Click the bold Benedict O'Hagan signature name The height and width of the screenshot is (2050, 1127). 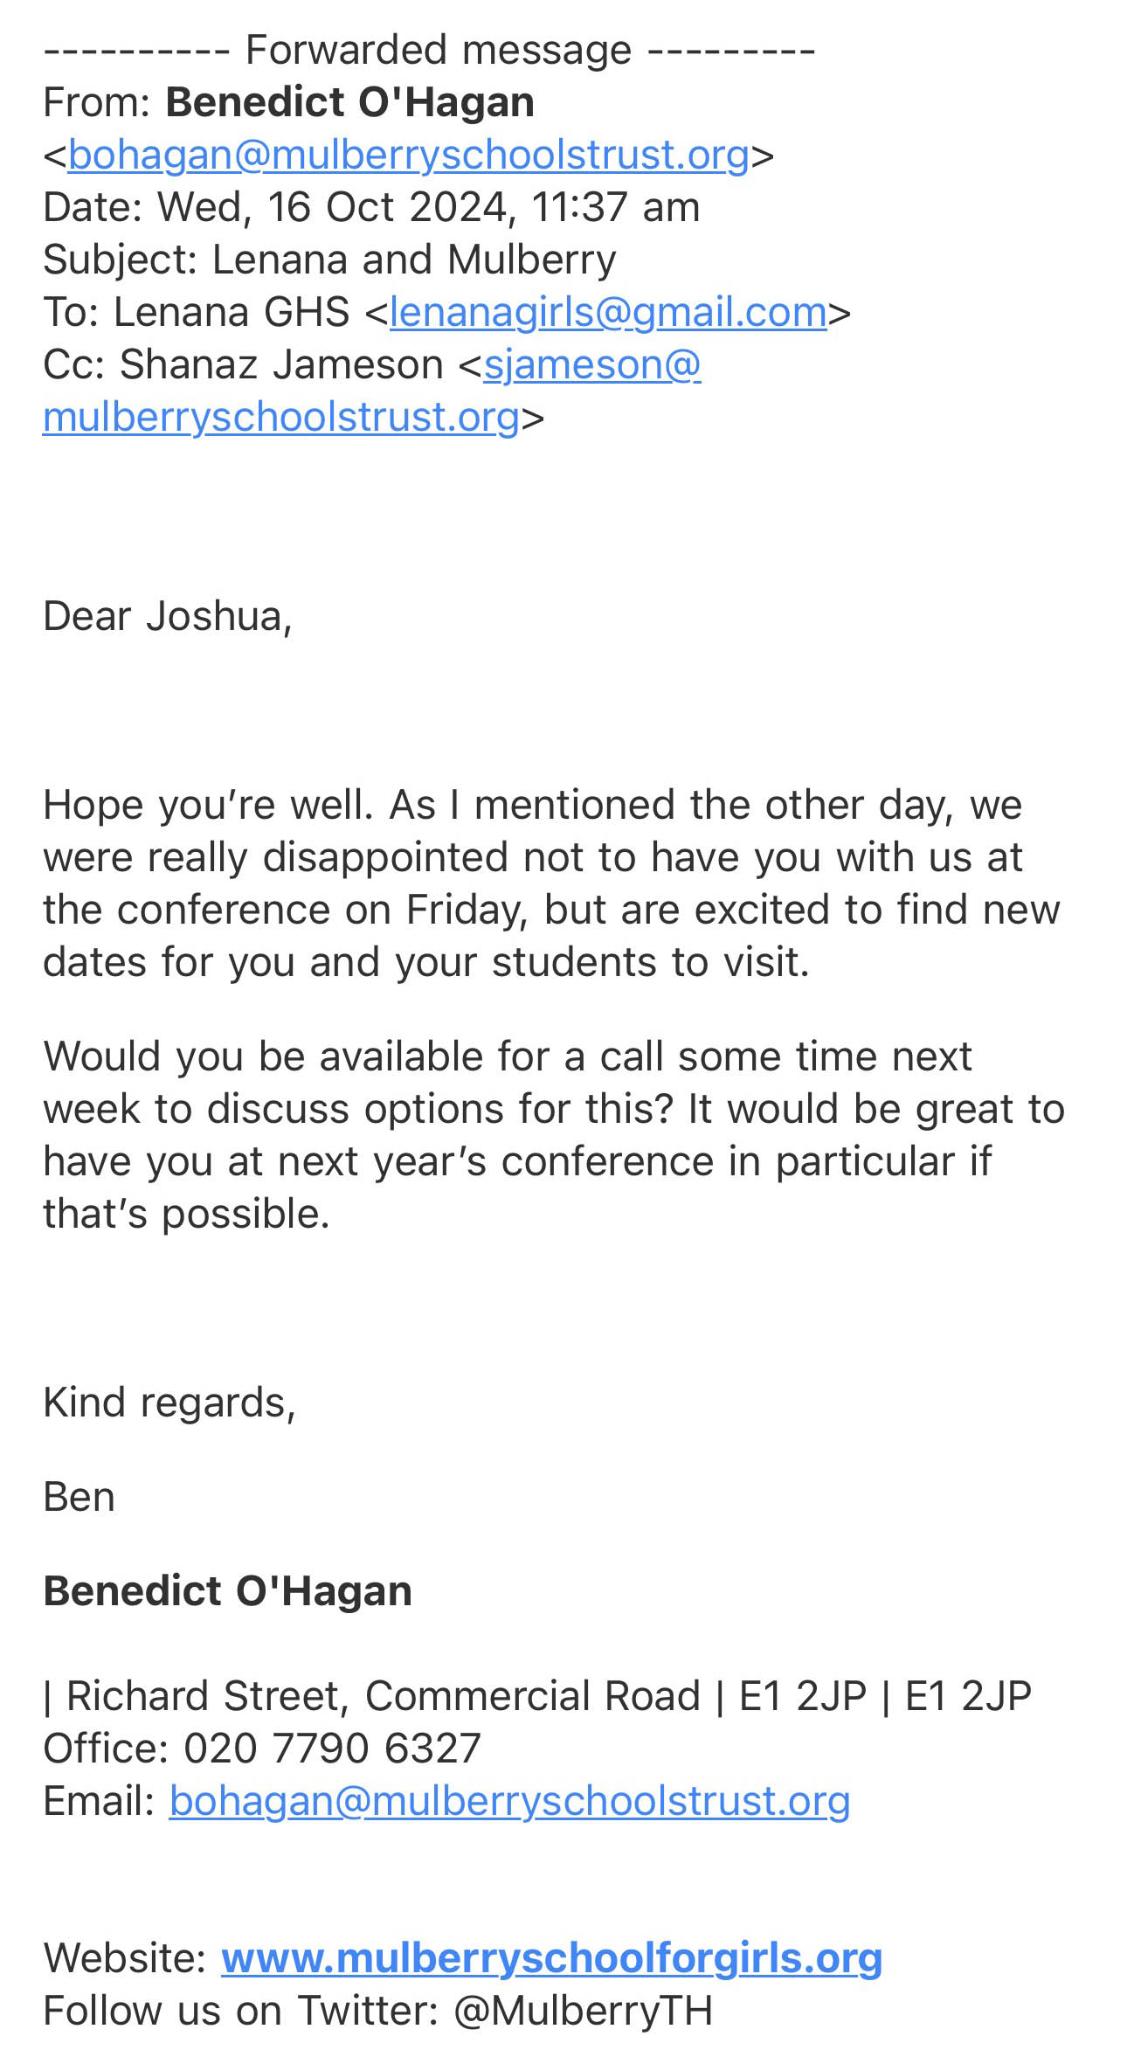coord(227,1591)
